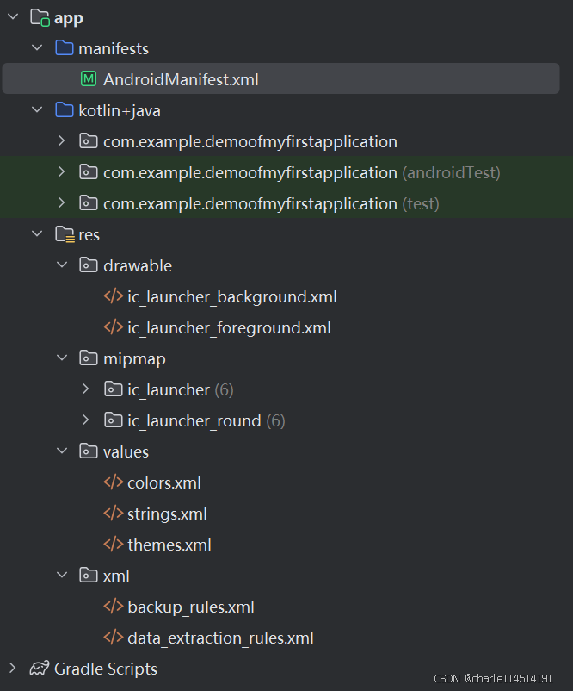Select the res folder label
This screenshot has width=573, height=691.
89,235
